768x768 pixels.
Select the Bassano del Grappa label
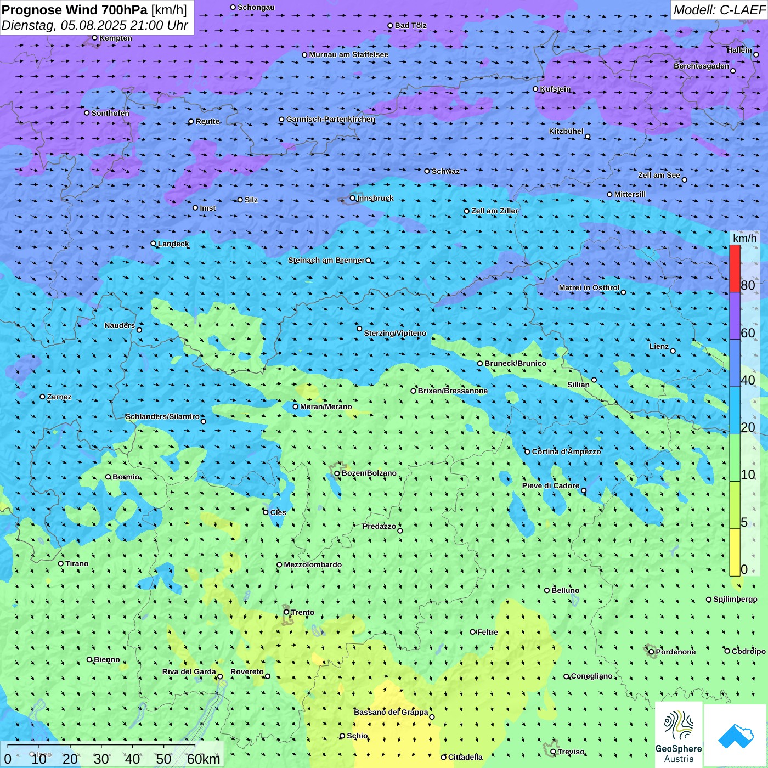391,712
